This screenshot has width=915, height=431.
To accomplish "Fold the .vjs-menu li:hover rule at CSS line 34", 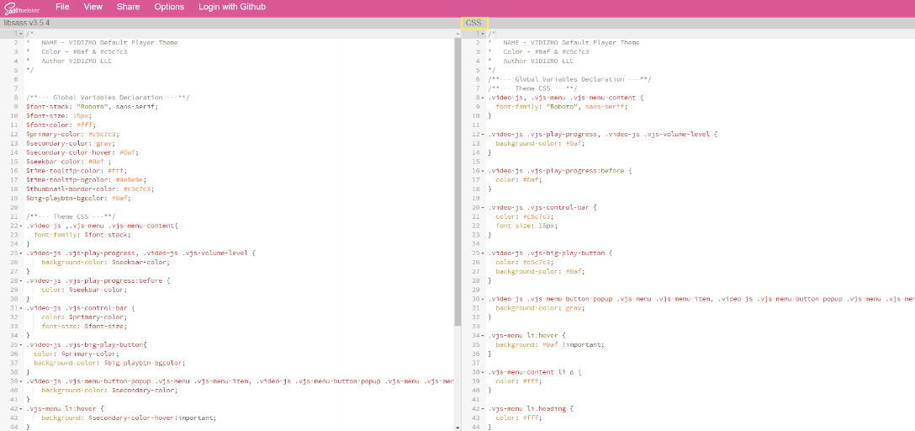I will click(483, 335).
